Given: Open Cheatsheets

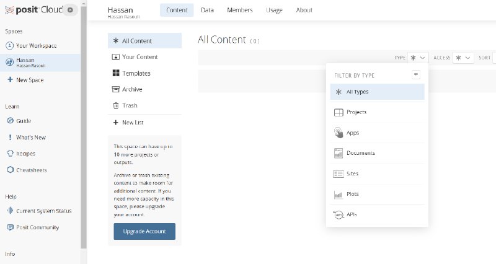Looking at the screenshot, I should click(x=32, y=170).
